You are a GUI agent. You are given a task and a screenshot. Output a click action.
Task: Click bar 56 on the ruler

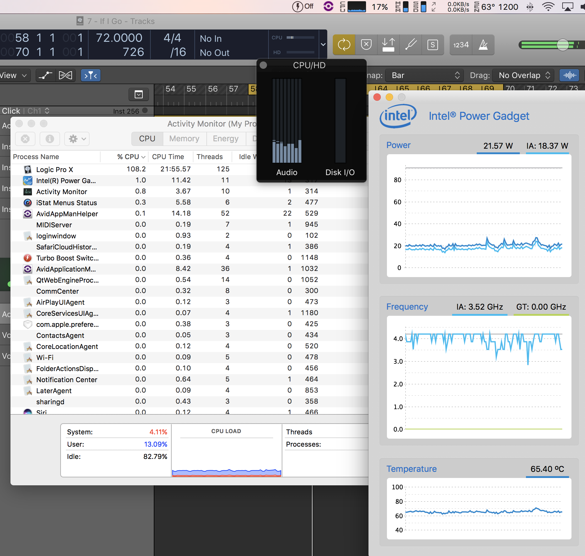tap(213, 89)
